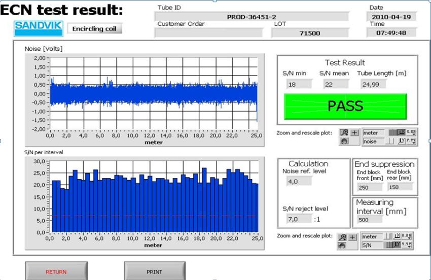Click the 'S/N per interval' plot title
The image size is (431, 280).
[44, 152]
